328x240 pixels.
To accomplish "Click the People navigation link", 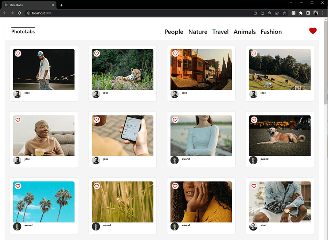I will tap(174, 32).
